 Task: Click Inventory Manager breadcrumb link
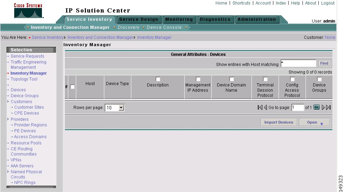[x=154, y=37]
